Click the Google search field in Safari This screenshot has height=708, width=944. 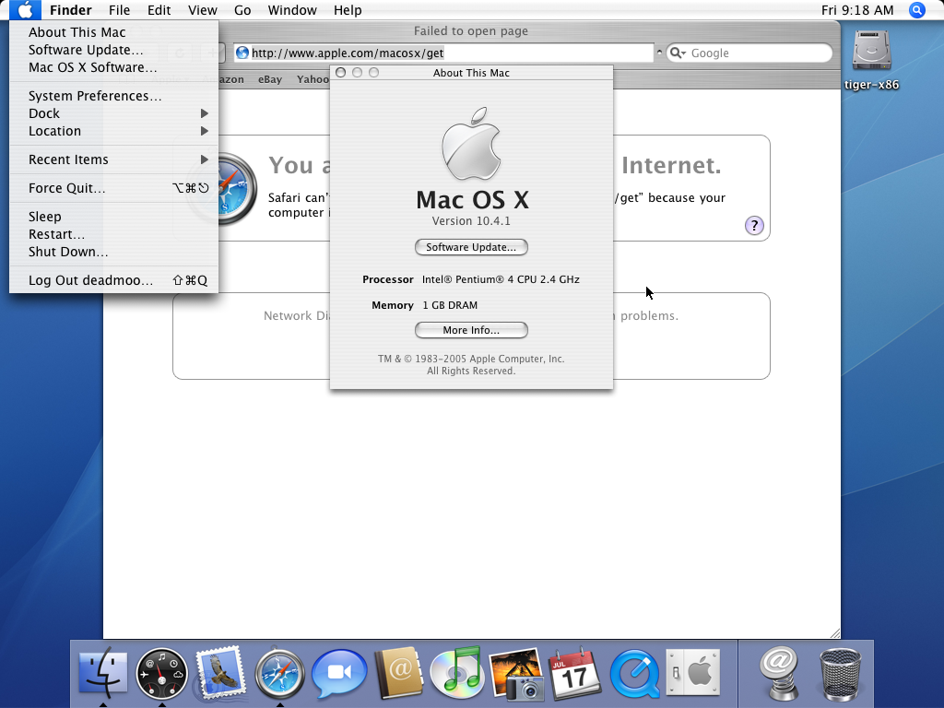tap(749, 53)
